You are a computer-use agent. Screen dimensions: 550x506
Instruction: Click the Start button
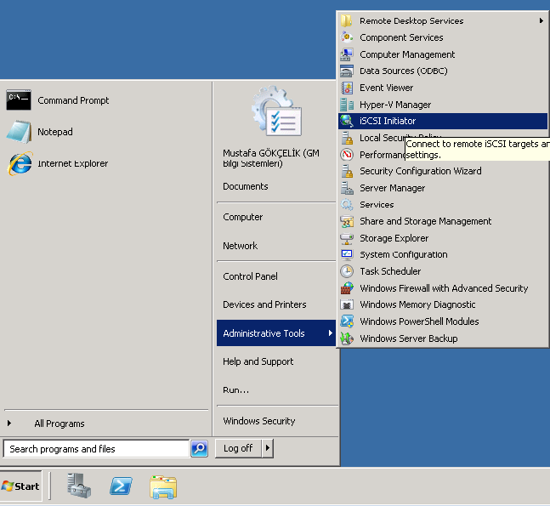coord(21,486)
